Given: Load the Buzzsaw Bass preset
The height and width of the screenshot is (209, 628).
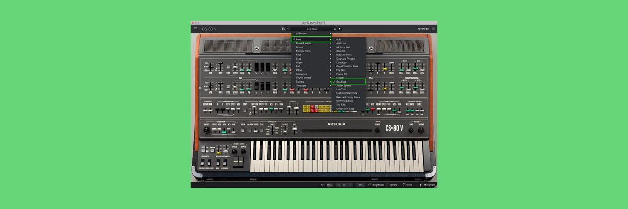Looking at the screenshot, I should click(348, 54).
